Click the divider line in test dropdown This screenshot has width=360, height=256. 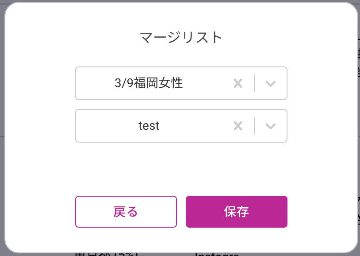pyautogui.click(x=254, y=126)
